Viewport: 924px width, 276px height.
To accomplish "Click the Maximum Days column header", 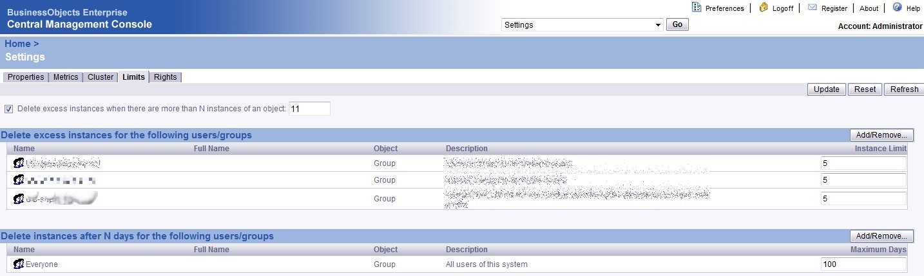I will point(878,250).
